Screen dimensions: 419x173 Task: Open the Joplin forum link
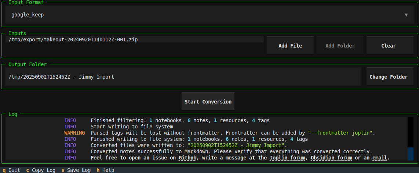(289, 158)
